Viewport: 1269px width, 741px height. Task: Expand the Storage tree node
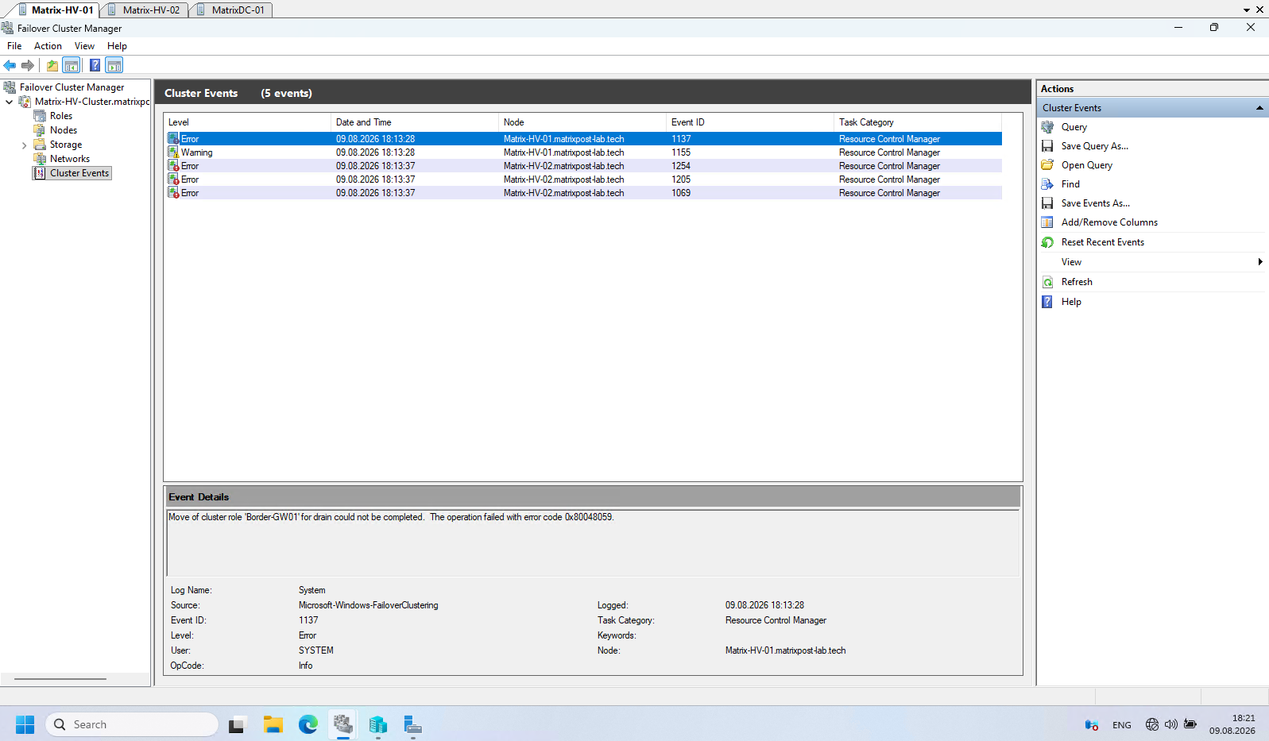click(x=24, y=145)
